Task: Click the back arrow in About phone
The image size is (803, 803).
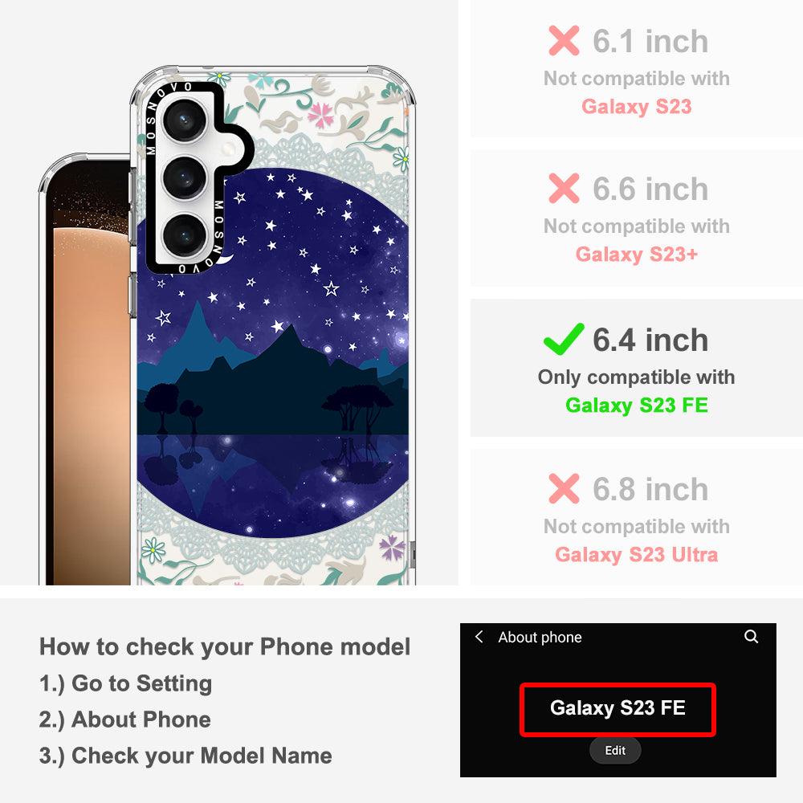Action: coord(479,637)
